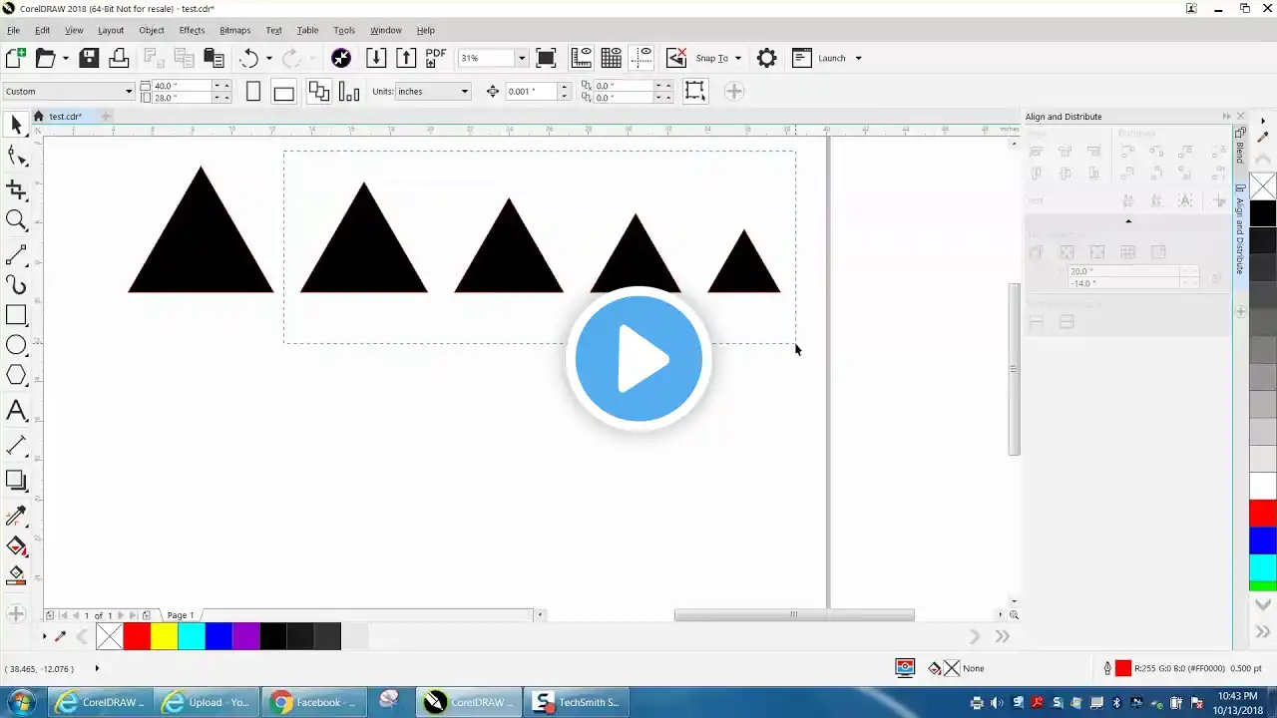Image resolution: width=1277 pixels, height=718 pixels.
Task: Print the document
Action: 119,58
